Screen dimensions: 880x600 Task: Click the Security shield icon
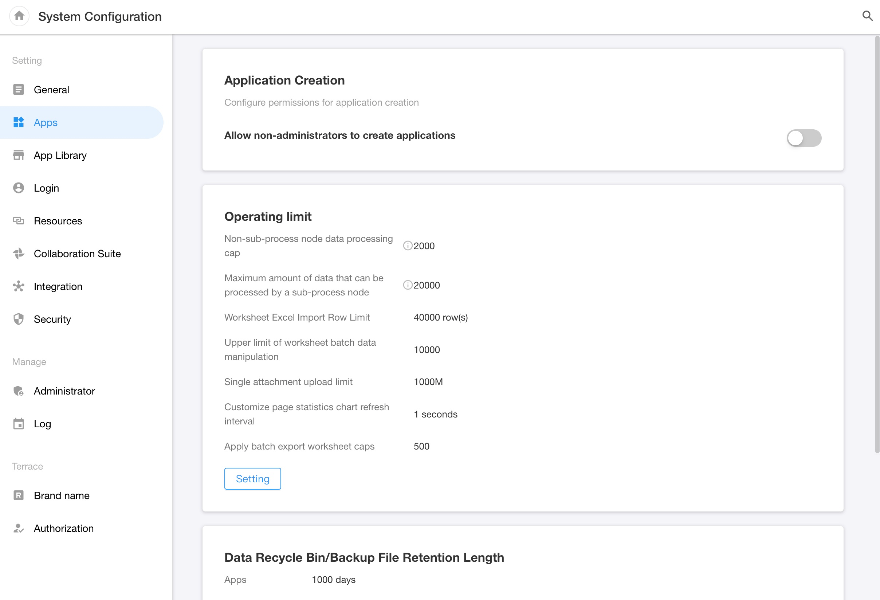(18, 319)
